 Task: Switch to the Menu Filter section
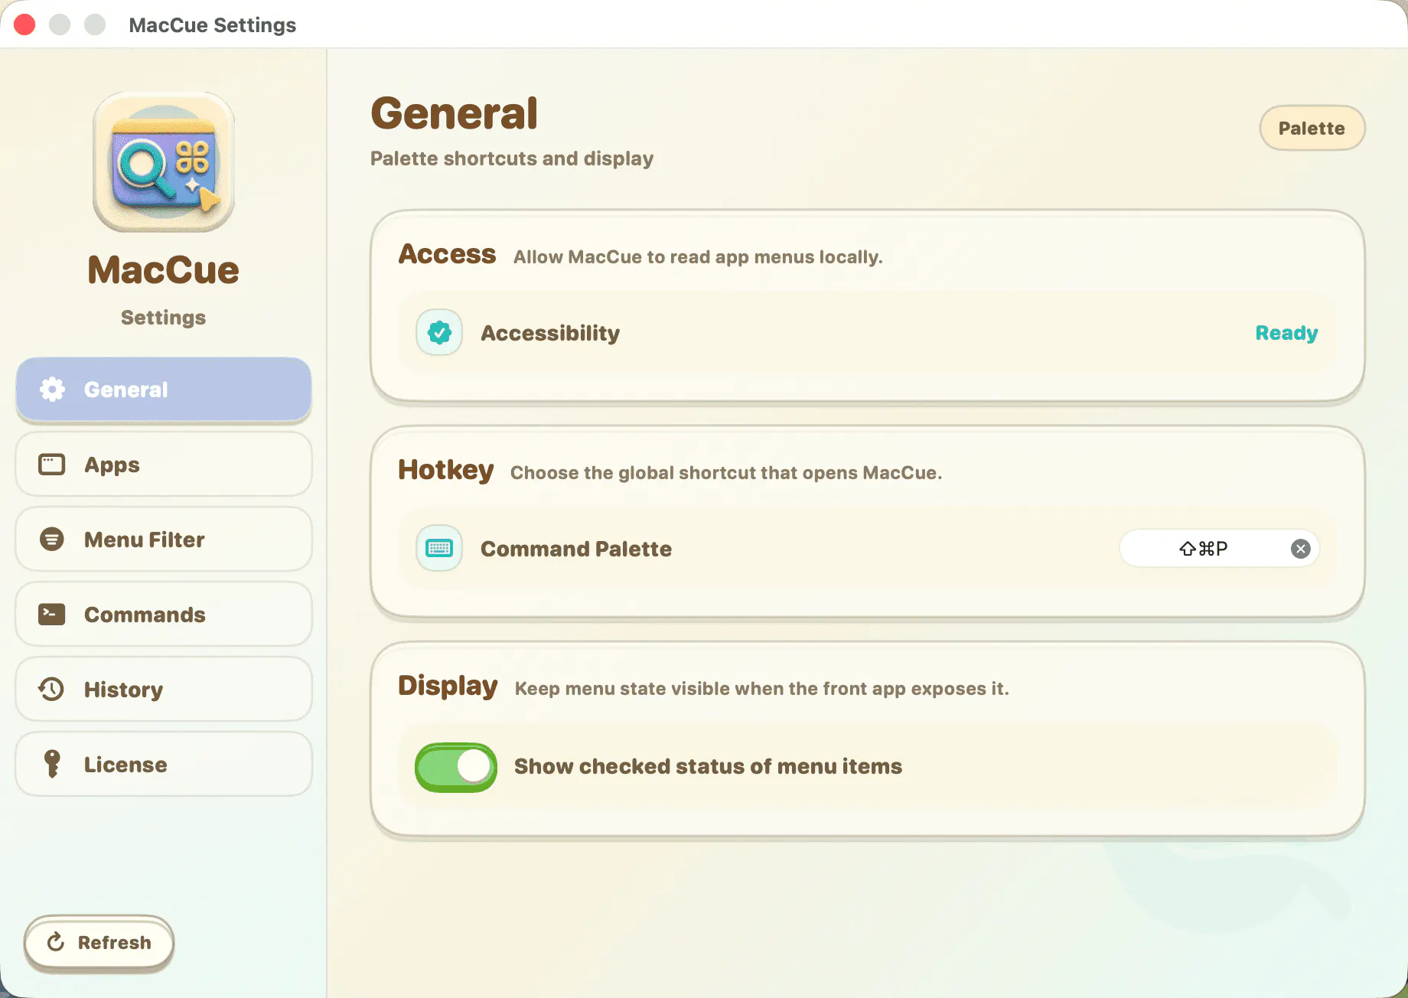[164, 540]
